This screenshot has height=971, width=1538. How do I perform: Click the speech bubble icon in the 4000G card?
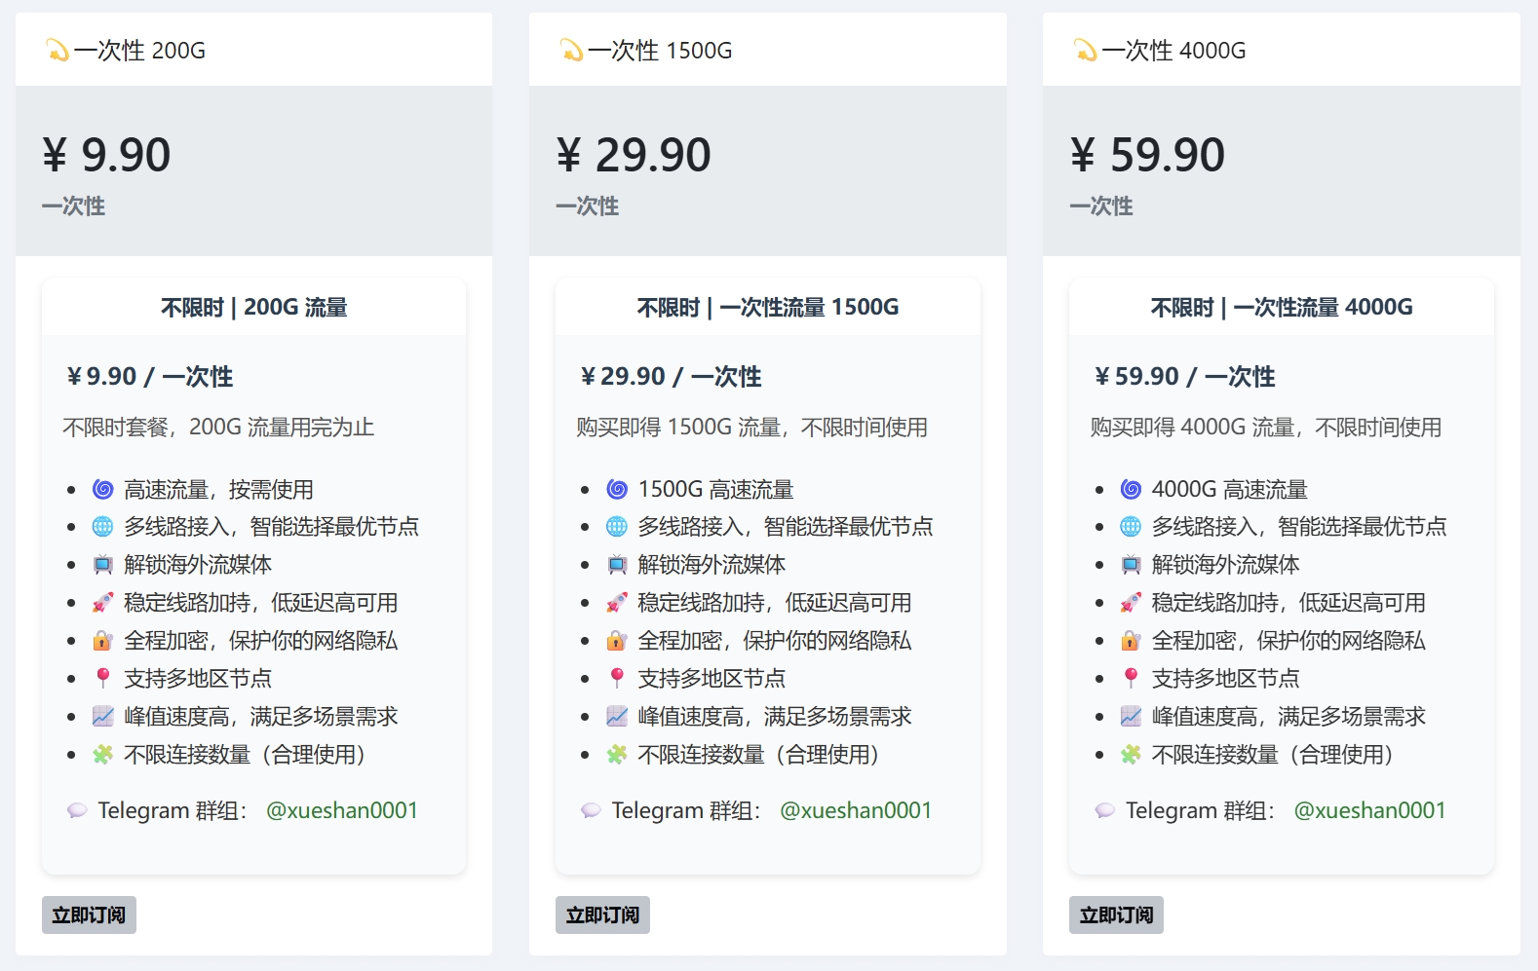coord(1104,810)
